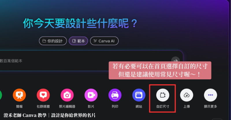Click the 自訂尺寸 custom size icon
Screen dimensions: 231x120
[163, 95]
